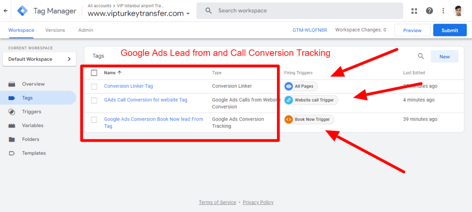Switch to the Admin tab

point(86,30)
